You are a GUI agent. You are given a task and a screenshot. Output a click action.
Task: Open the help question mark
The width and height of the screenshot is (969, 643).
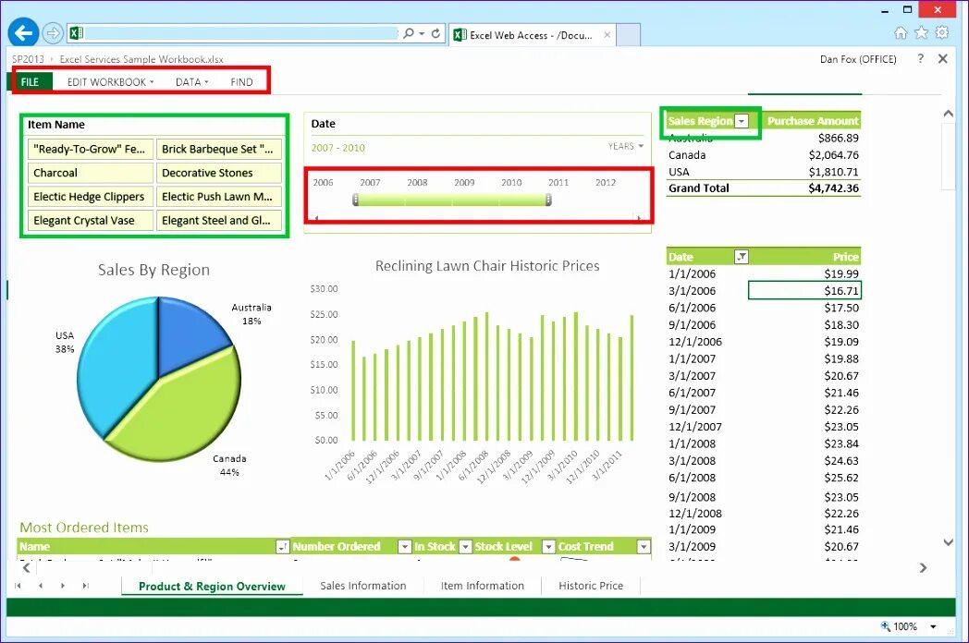921,58
